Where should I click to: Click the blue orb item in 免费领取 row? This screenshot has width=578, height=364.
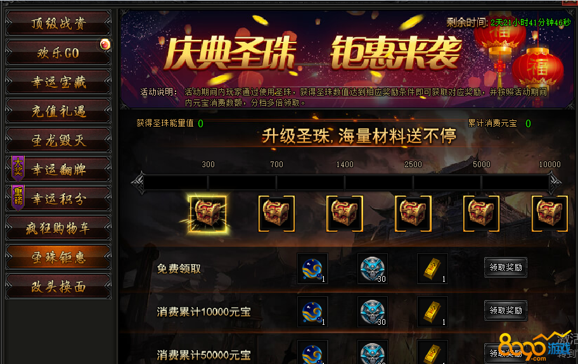pyautogui.click(x=312, y=268)
